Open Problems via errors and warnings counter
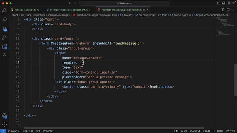 click(28, 131)
